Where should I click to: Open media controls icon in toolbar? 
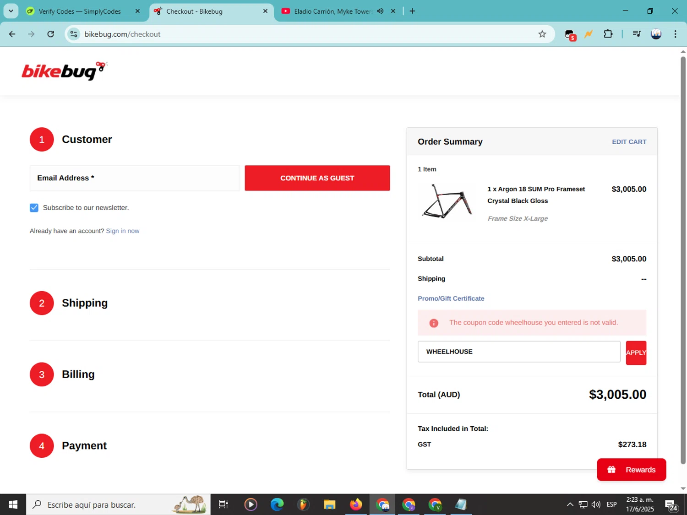pos(636,34)
